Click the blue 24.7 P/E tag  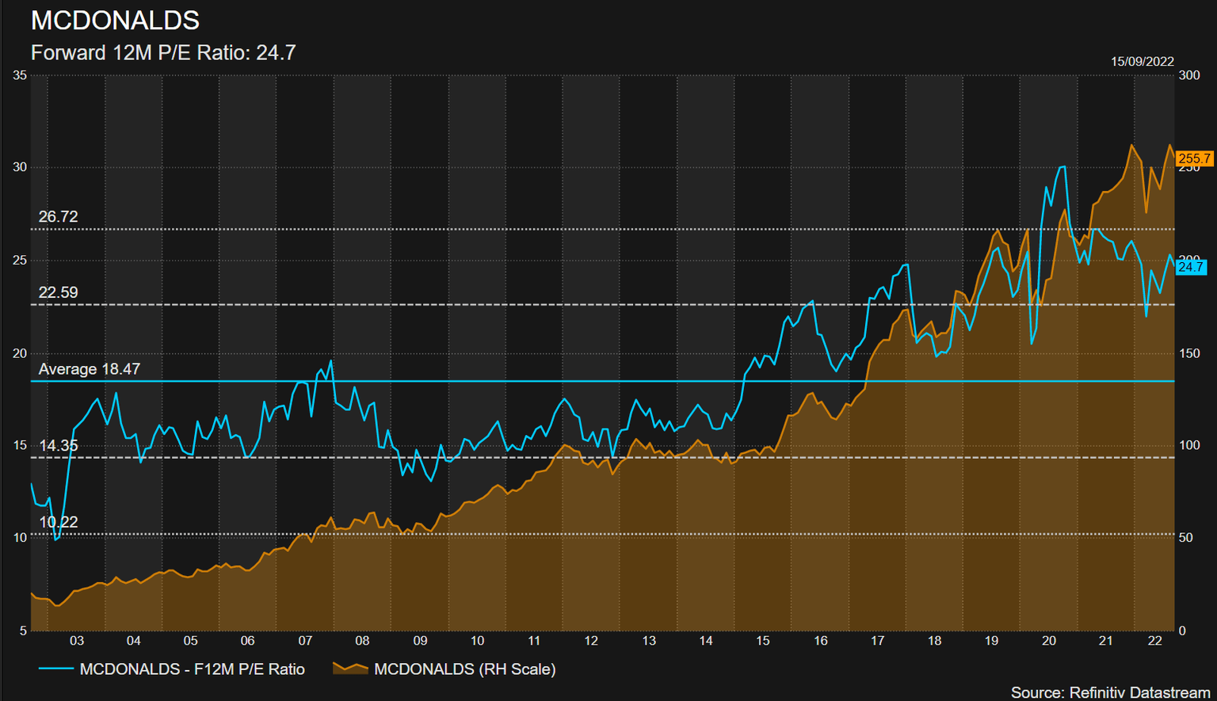pyautogui.click(x=1191, y=267)
